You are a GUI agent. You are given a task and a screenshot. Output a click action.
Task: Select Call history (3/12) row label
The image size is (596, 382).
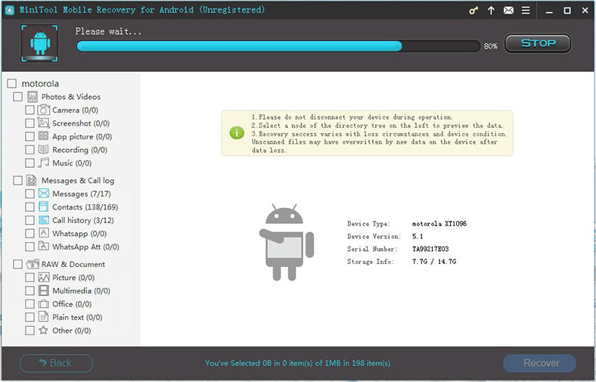click(x=83, y=220)
